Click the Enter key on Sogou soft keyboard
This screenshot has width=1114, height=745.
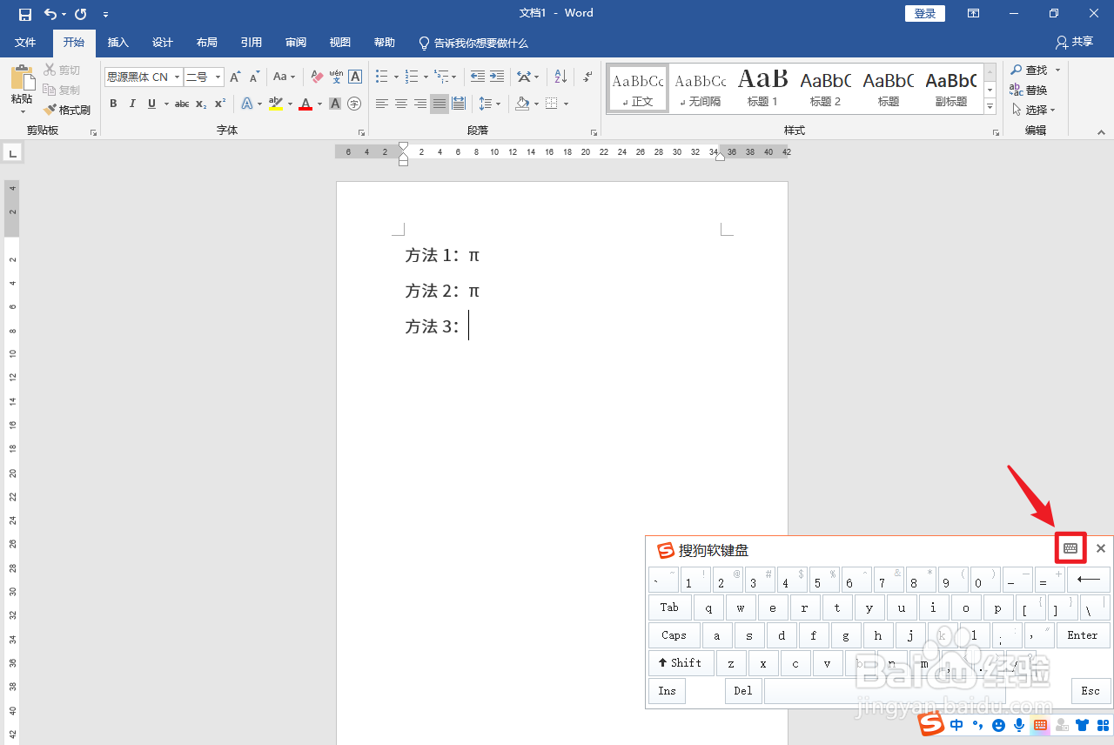1083,635
